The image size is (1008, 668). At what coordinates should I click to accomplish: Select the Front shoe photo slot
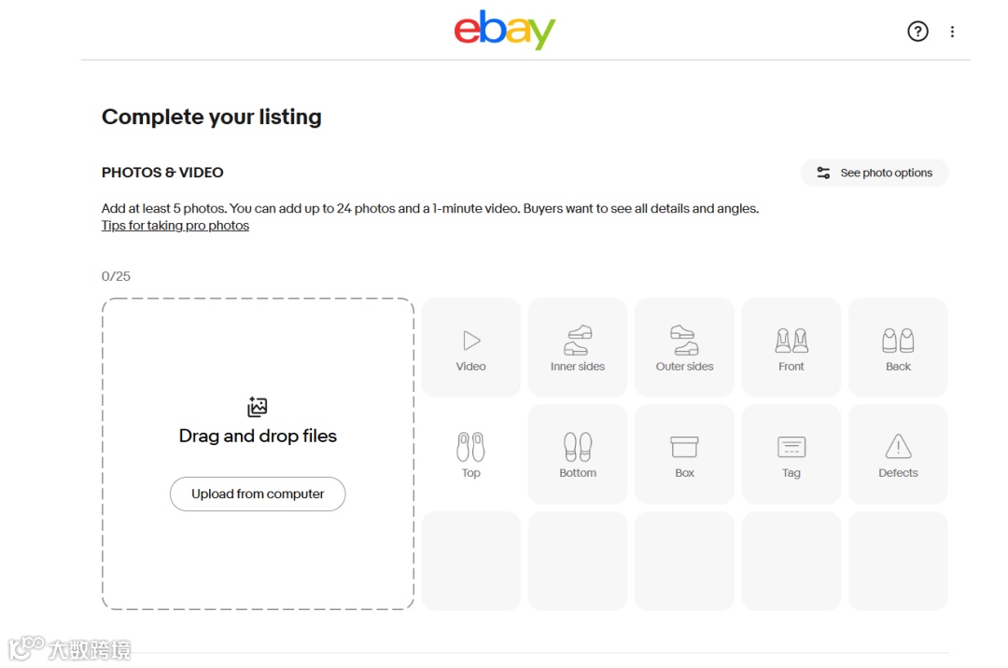point(791,348)
